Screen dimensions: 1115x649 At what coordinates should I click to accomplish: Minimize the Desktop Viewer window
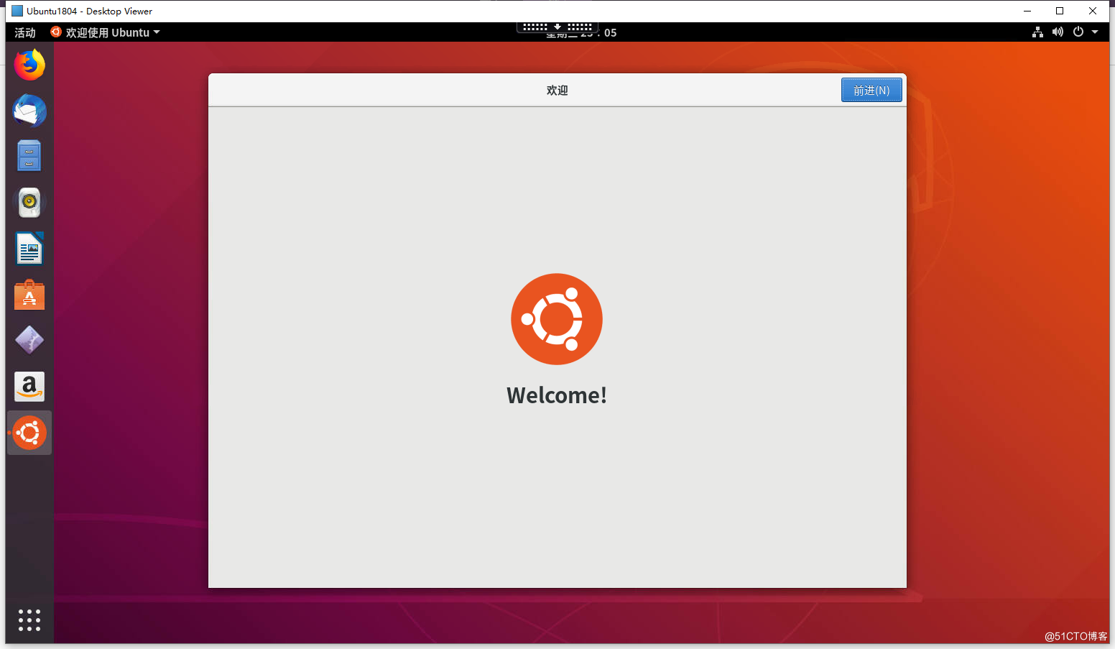1027,11
